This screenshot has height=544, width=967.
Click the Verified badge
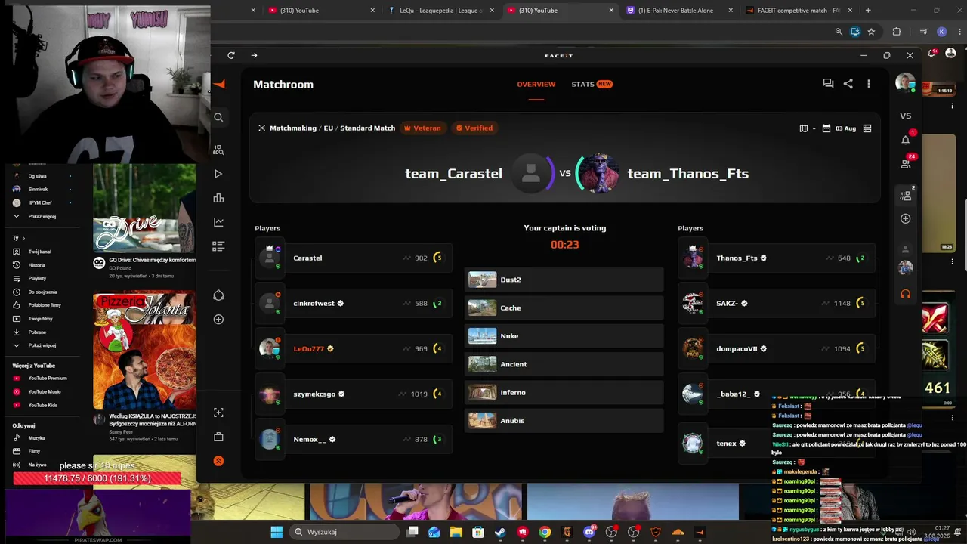[x=474, y=128]
